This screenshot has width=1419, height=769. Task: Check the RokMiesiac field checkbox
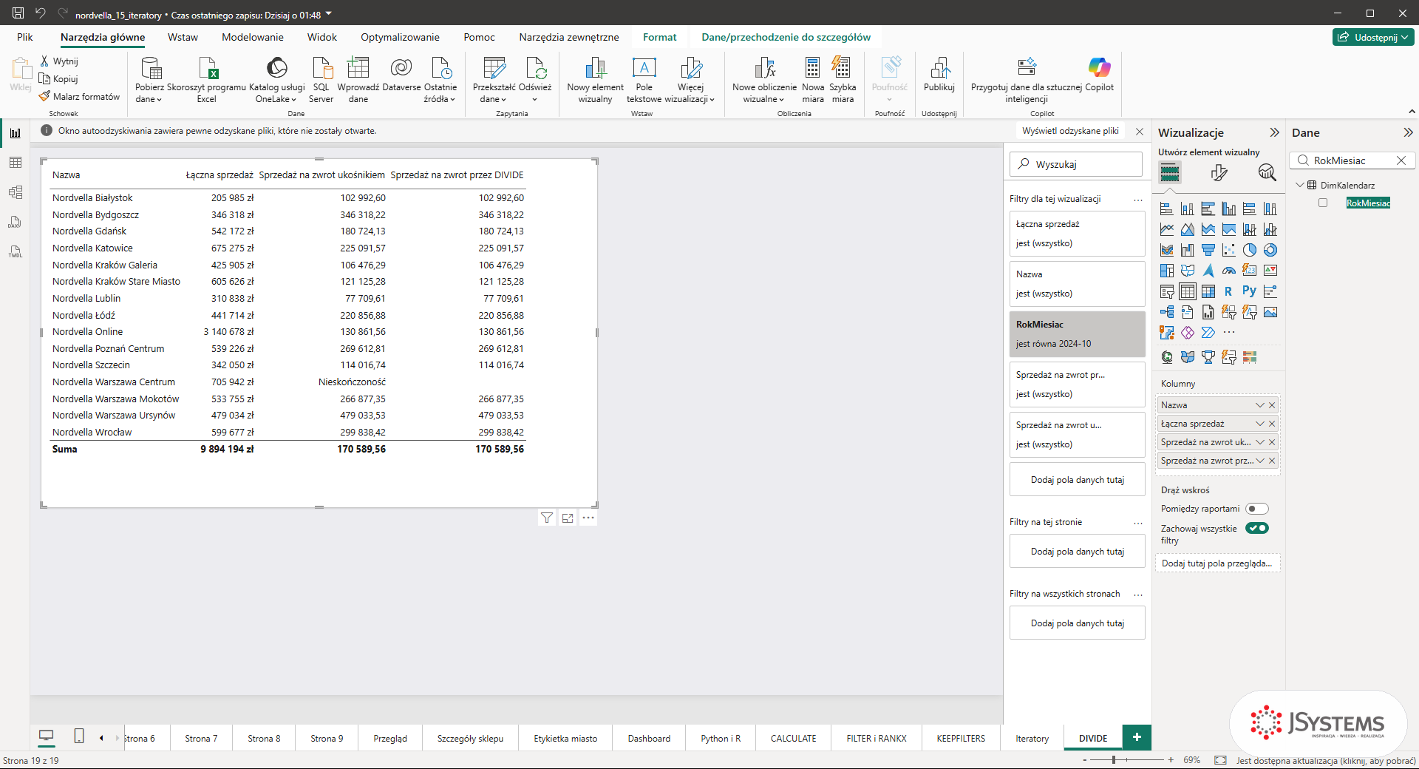tap(1323, 203)
